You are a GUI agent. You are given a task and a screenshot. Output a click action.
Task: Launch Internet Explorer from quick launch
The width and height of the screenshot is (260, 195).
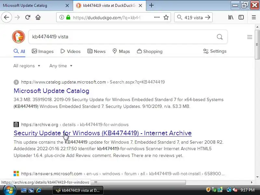point(39,190)
